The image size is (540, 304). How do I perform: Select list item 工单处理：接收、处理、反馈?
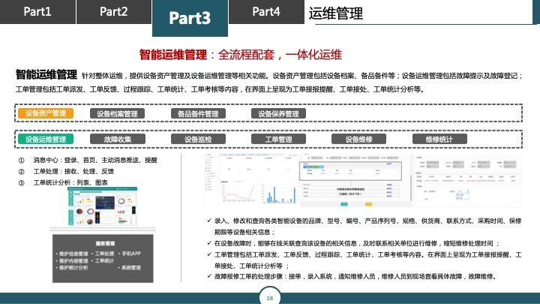73,171
